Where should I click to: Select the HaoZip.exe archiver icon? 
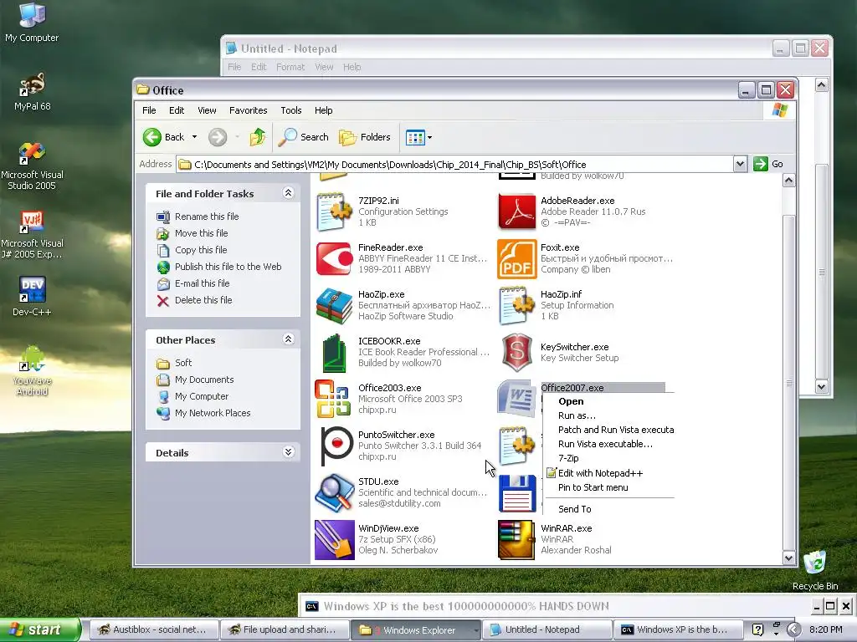[334, 305]
